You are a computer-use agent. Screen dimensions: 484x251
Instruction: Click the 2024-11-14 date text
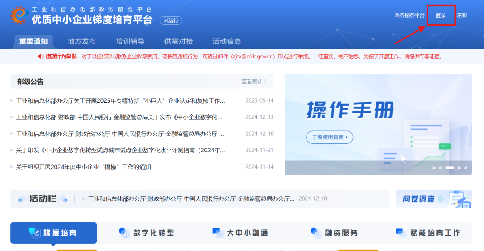pyautogui.click(x=259, y=167)
